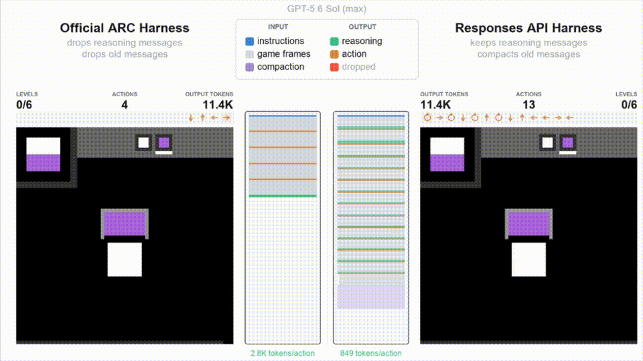Click the "Responses API Harness" heading

[528, 28]
